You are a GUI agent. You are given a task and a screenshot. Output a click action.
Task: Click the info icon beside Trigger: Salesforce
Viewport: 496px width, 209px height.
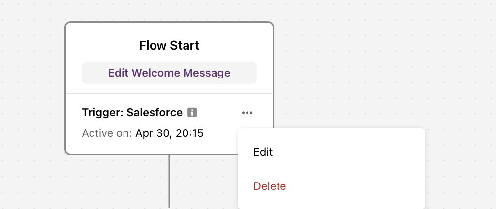coord(192,112)
